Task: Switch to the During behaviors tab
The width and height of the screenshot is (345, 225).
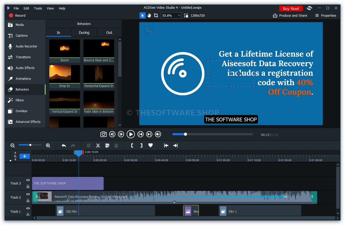Action: pos(84,33)
